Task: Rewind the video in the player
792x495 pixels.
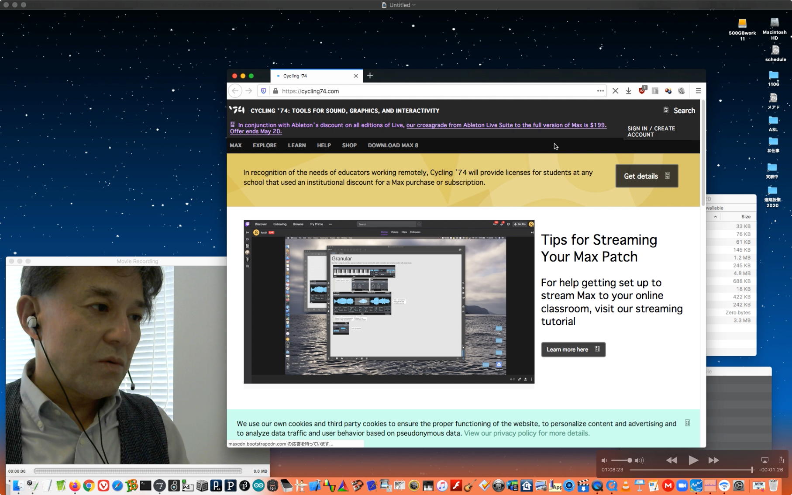Action: point(671,460)
